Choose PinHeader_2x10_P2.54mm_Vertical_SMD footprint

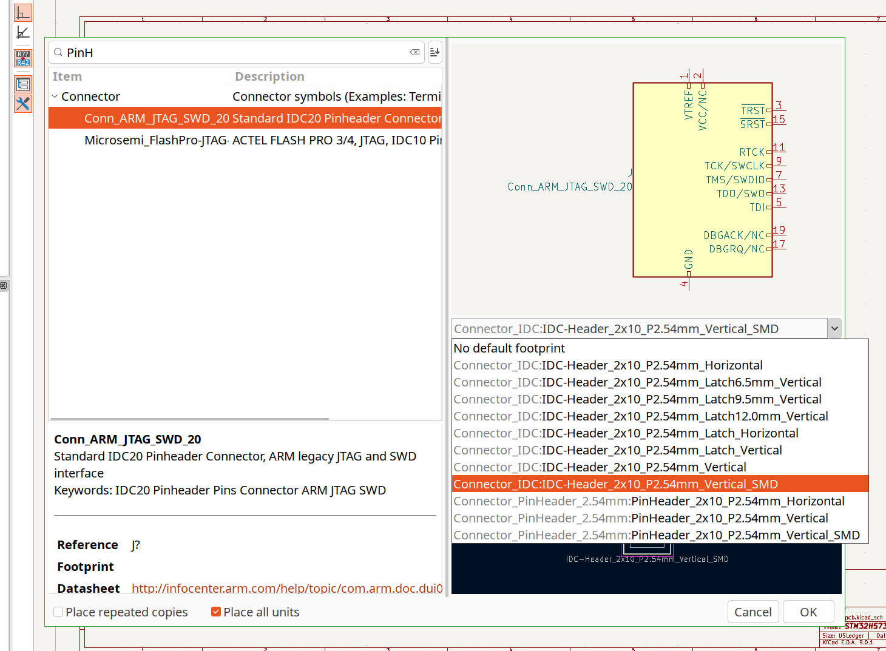(x=660, y=535)
